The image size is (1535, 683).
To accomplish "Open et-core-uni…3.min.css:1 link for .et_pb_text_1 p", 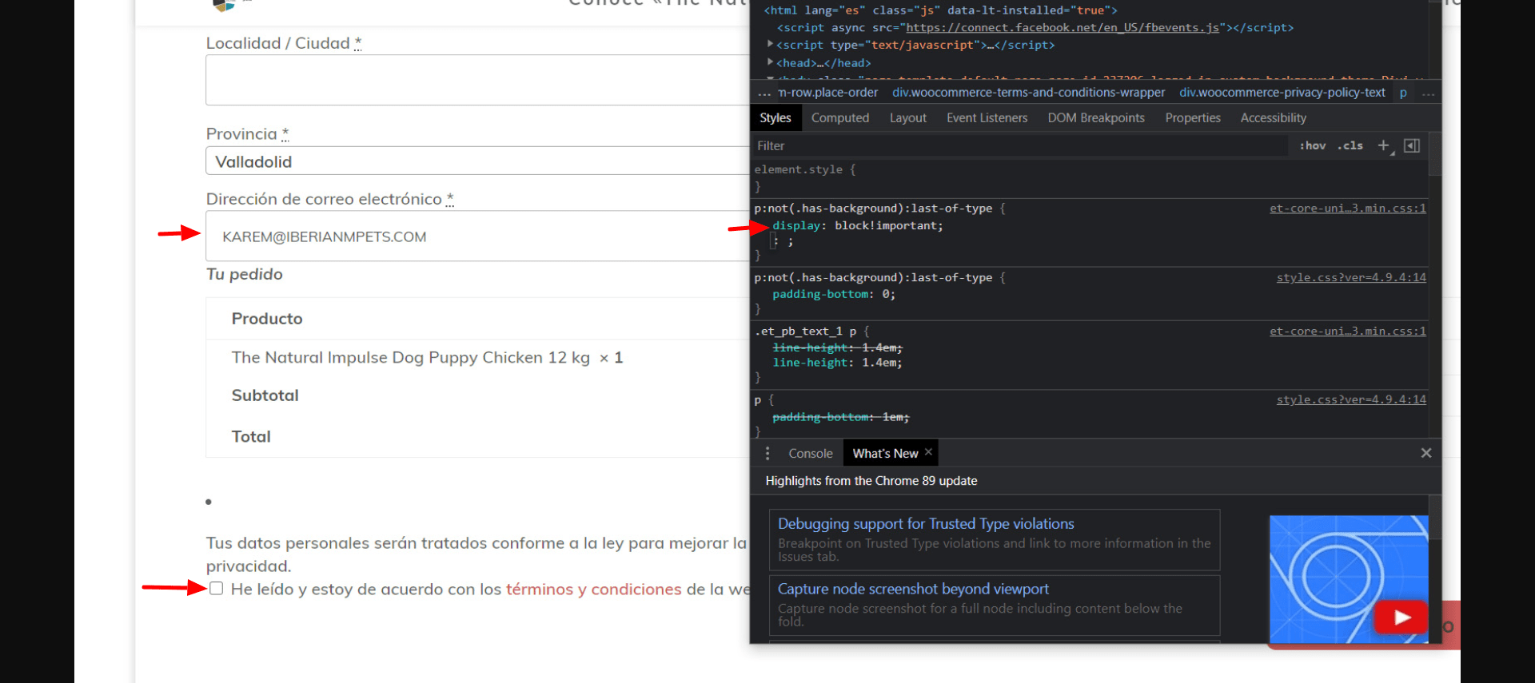I will pos(1347,331).
